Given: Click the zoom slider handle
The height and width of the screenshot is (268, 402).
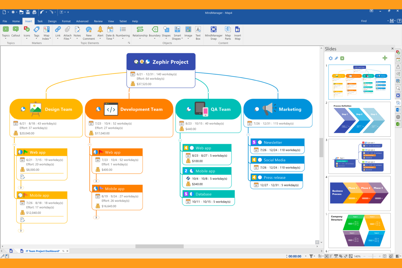Looking at the screenshot, I should [373, 256].
